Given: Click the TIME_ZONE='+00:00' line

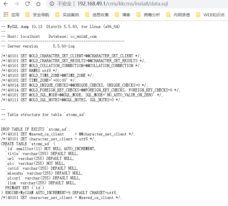Looking at the screenshot, I should click(x=39, y=80).
